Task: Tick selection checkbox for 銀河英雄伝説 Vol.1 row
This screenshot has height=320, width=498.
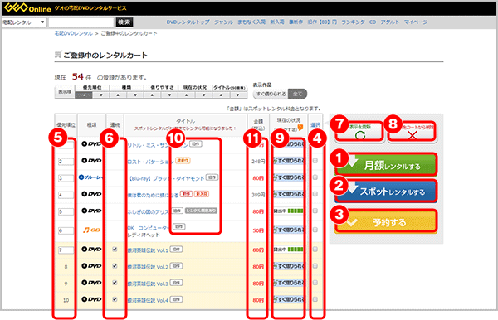Action: tap(315, 250)
